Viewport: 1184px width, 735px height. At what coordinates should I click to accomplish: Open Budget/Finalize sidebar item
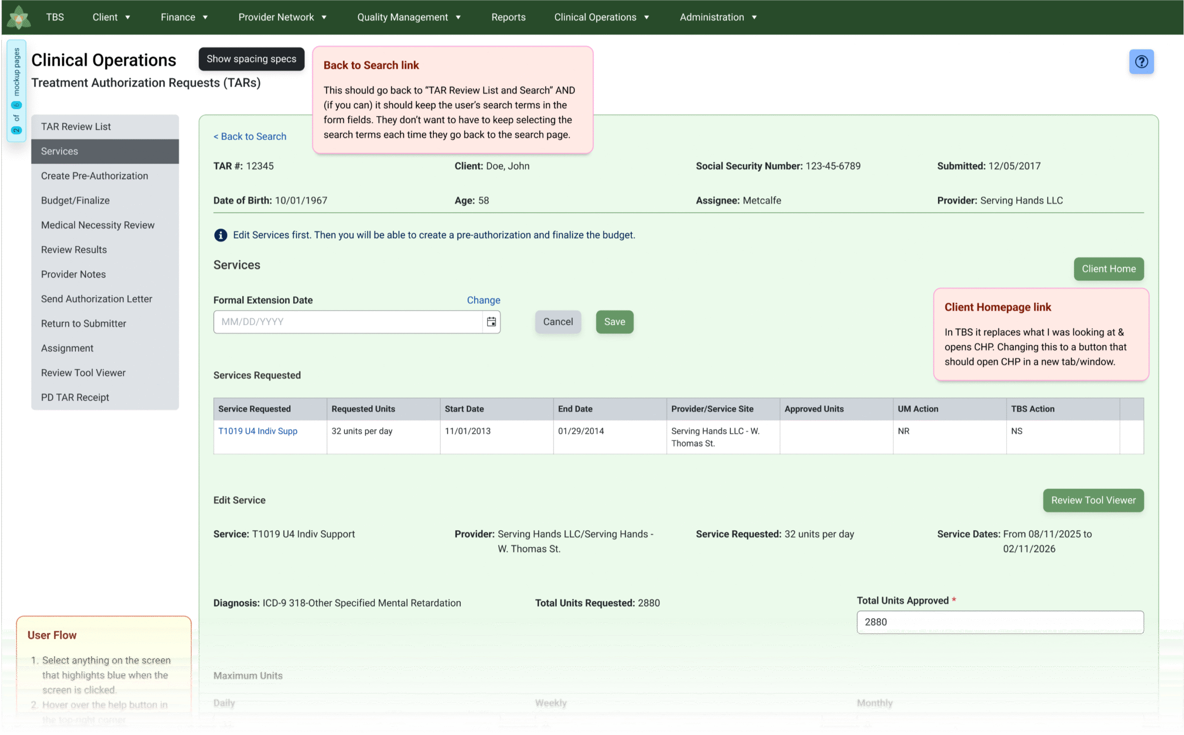105,201
